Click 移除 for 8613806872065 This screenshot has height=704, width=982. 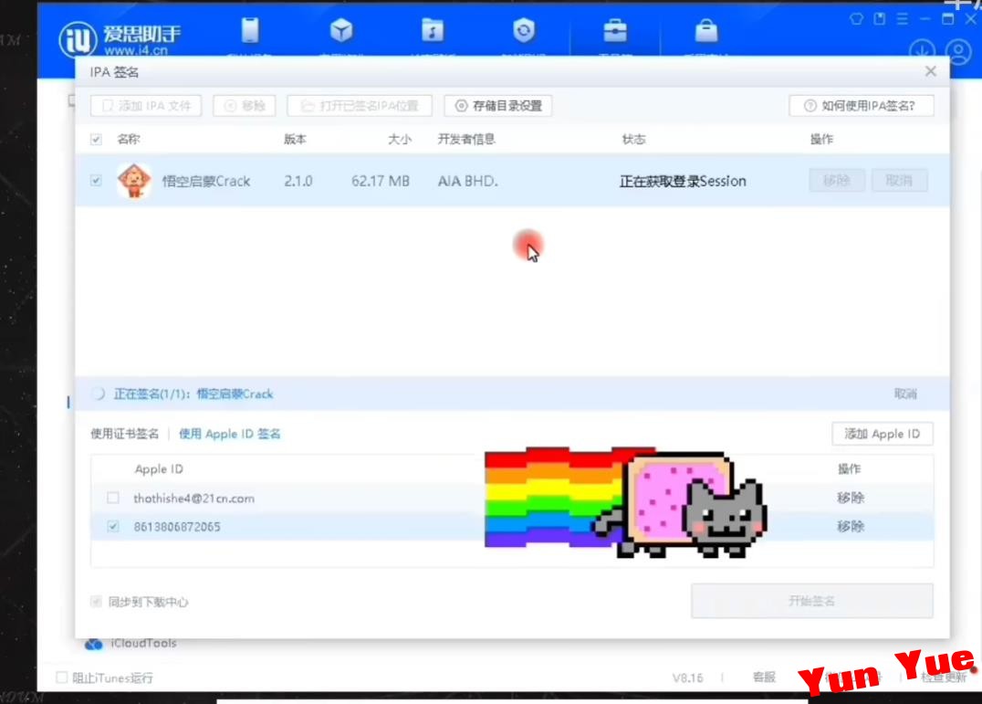[x=851, y=526]
